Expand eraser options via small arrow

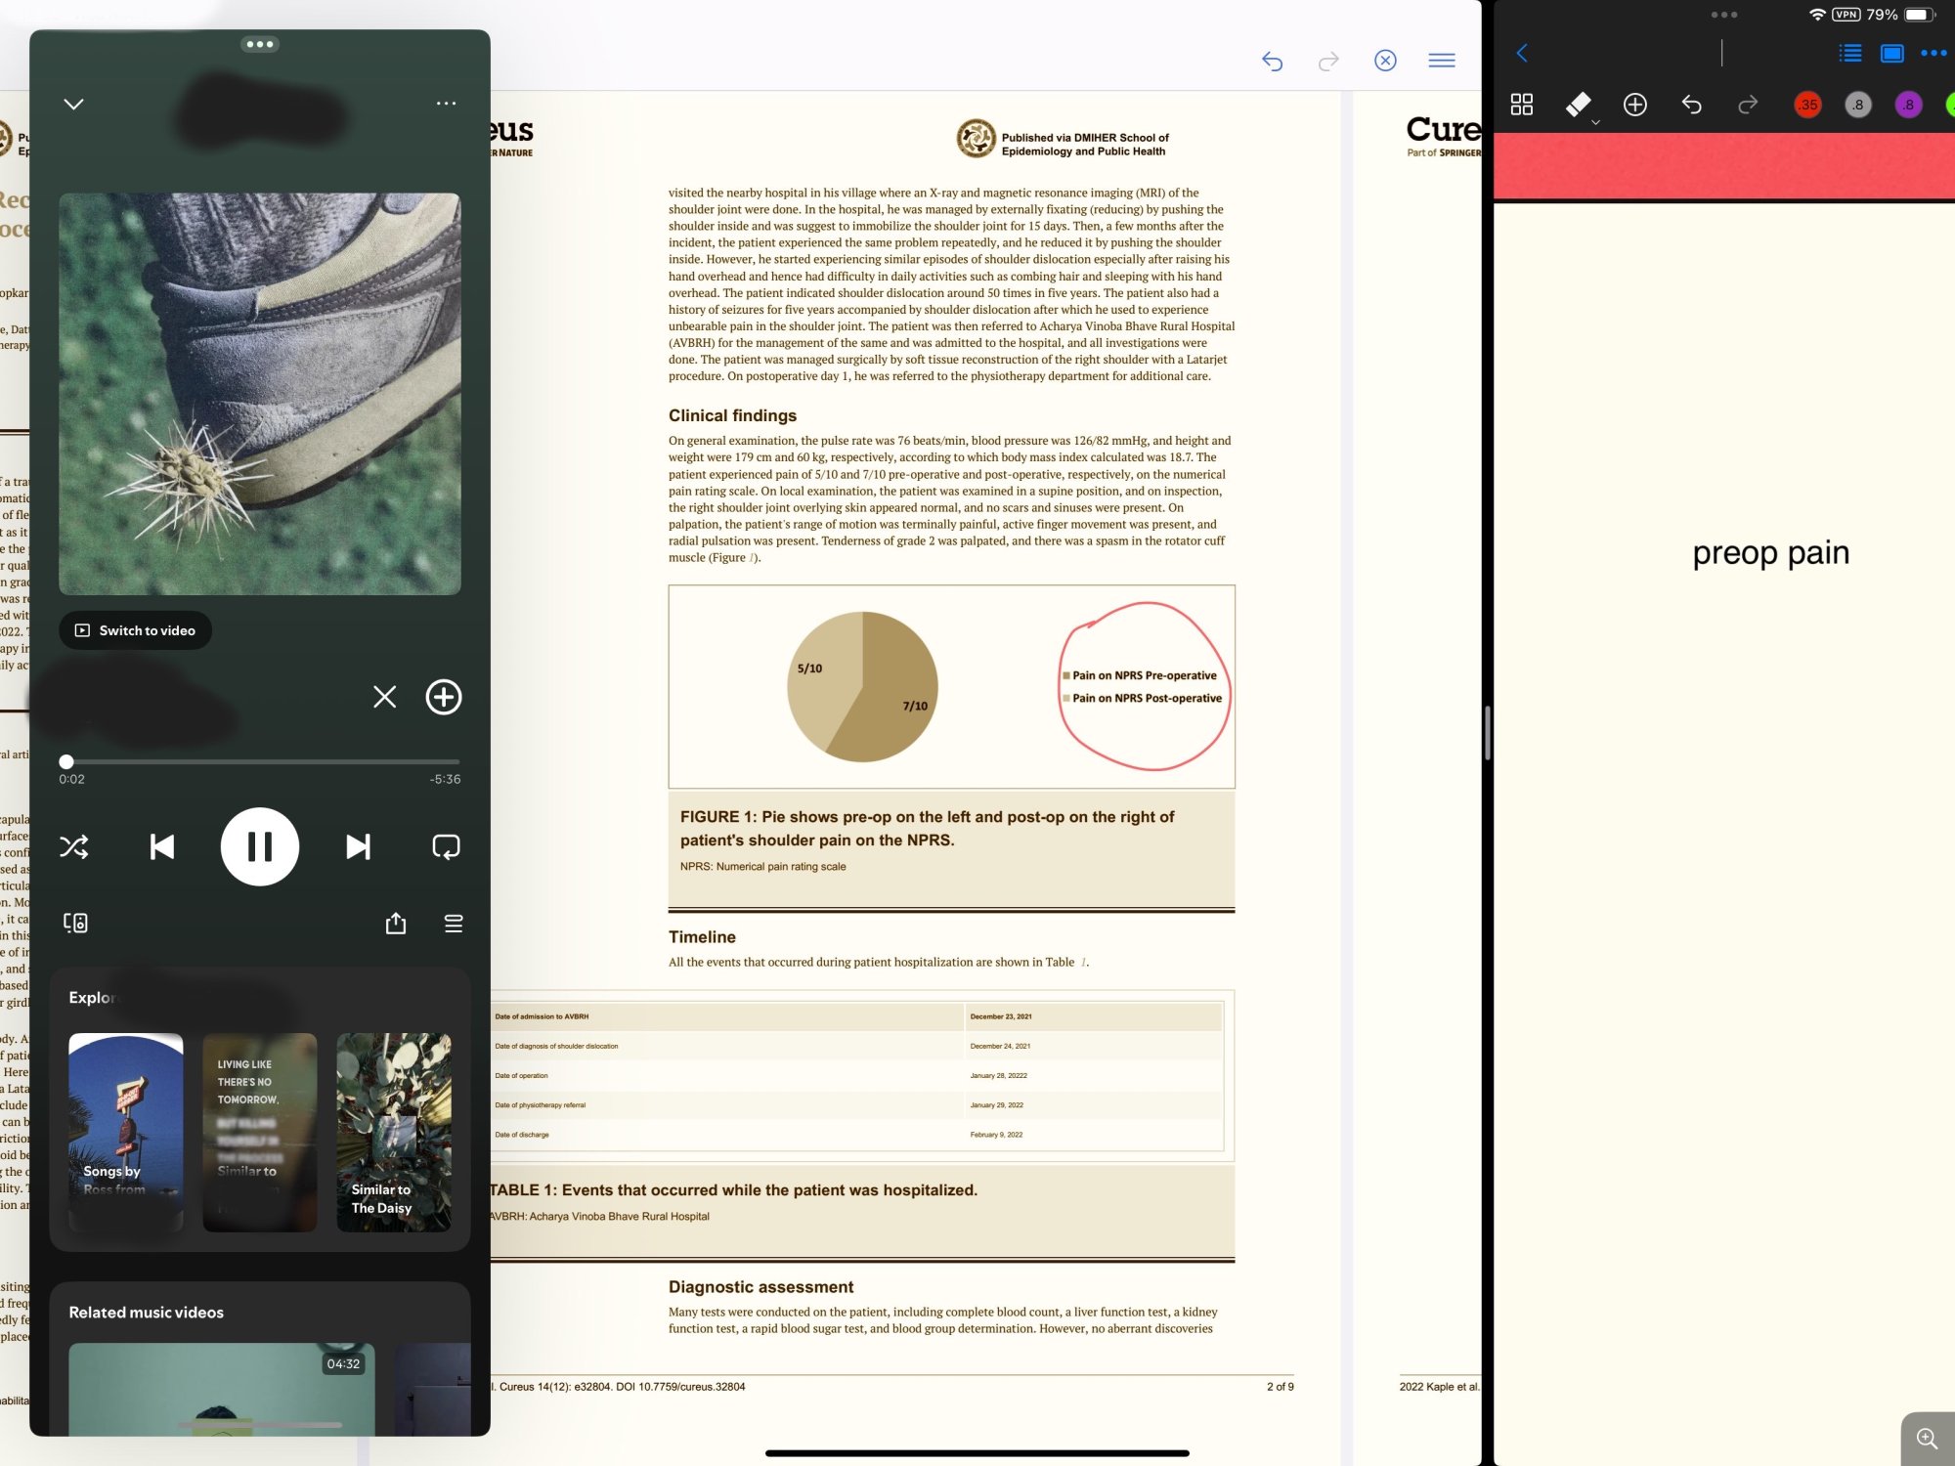1595,123
